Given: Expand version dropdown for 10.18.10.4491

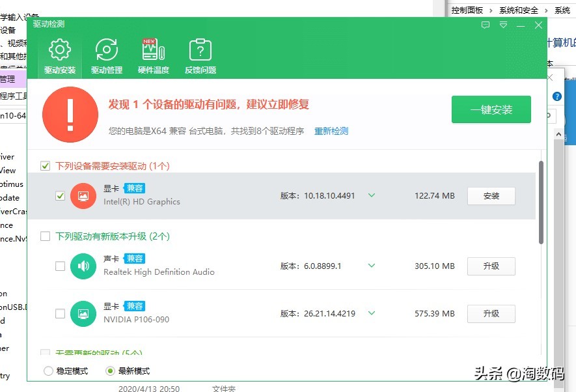Looking at the screenshot, I should tap(372, 195).
